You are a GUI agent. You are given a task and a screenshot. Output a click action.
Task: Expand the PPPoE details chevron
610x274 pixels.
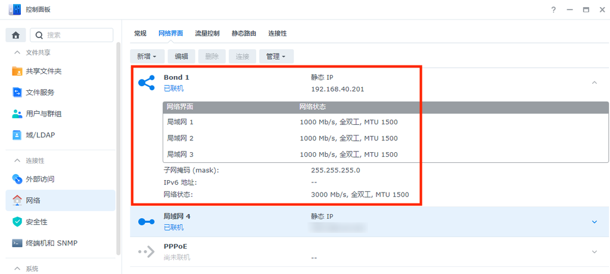(x=594, y=252)
